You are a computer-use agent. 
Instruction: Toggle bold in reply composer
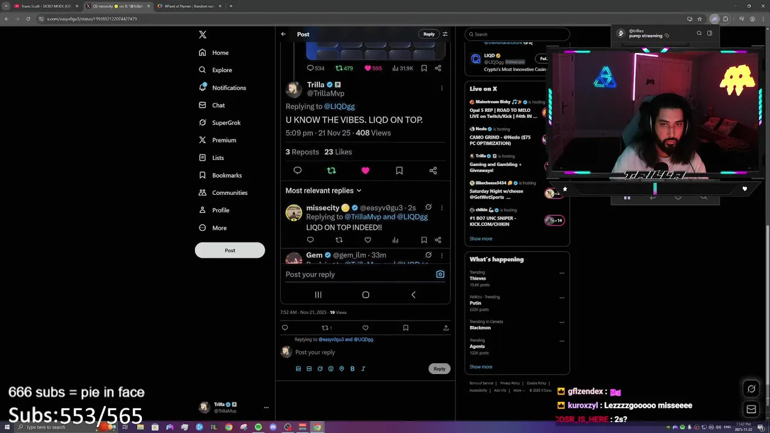click(x=353, y=369)
